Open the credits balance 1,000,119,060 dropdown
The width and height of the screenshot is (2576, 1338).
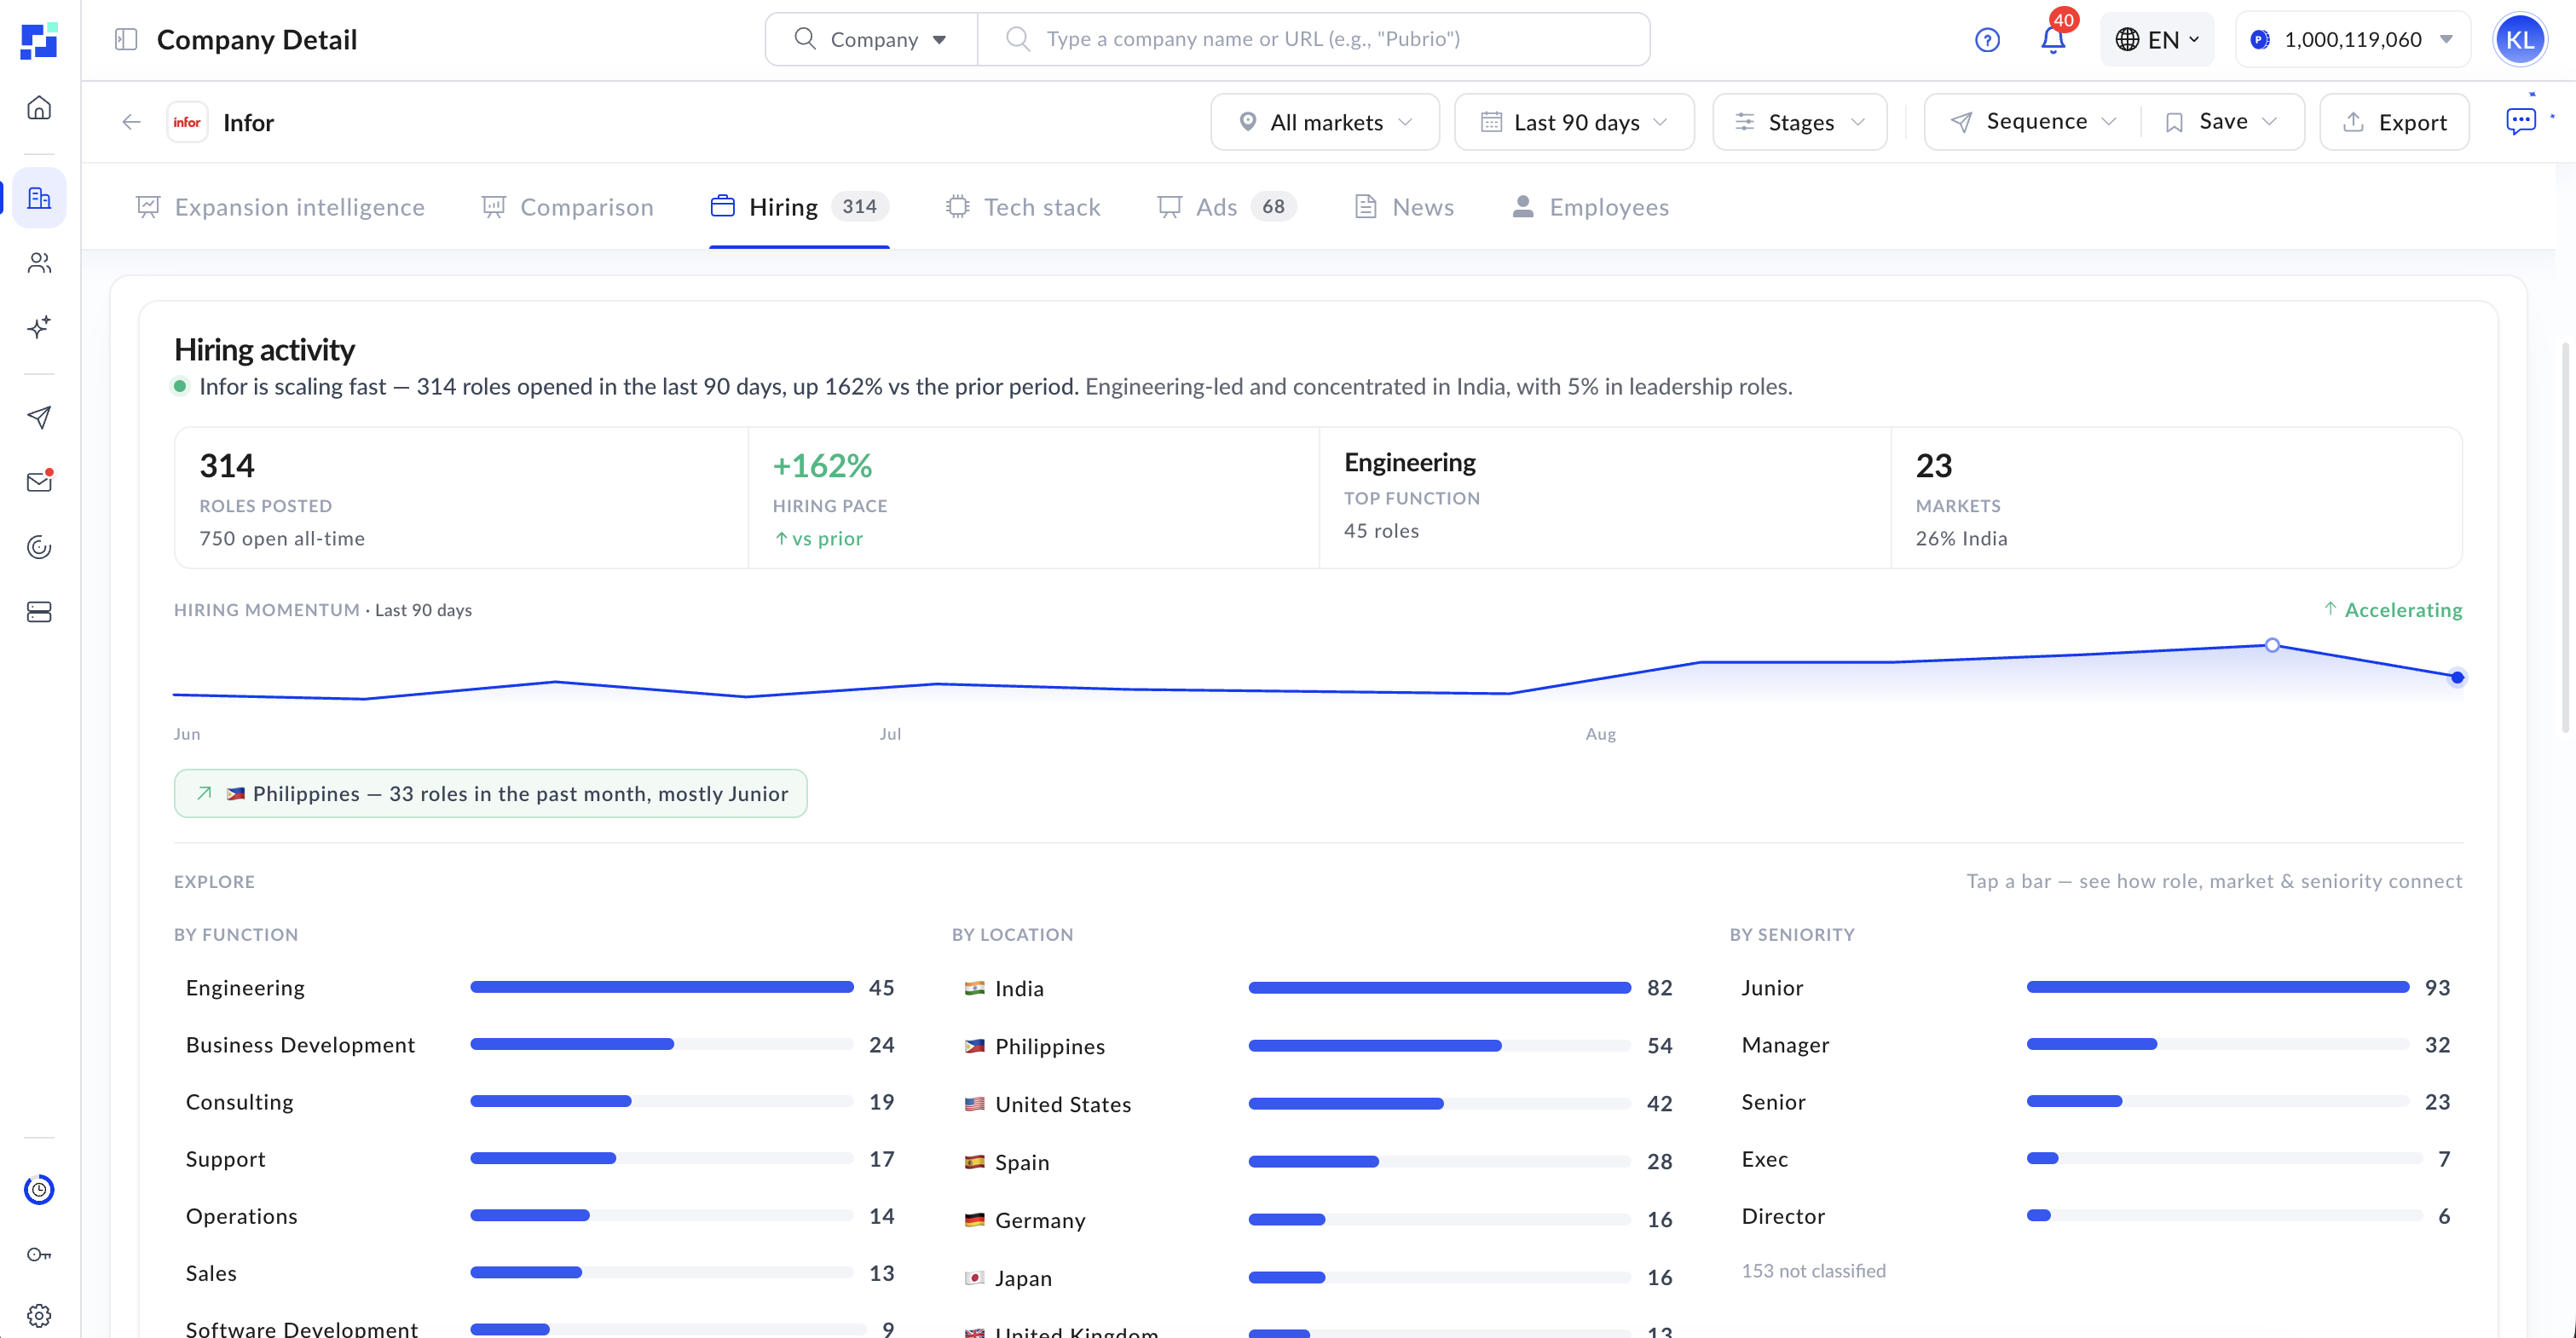pos(2352,40)
